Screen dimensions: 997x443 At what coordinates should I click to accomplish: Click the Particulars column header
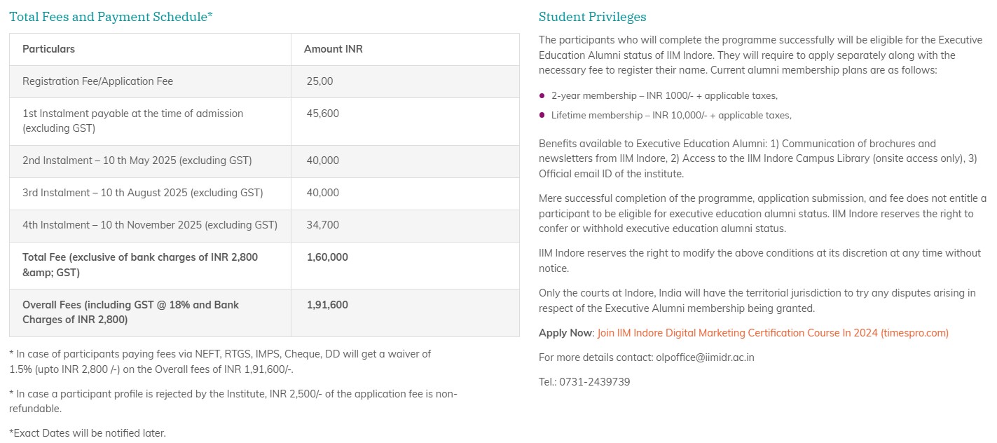pyautogui.click(x=48, y=49)
